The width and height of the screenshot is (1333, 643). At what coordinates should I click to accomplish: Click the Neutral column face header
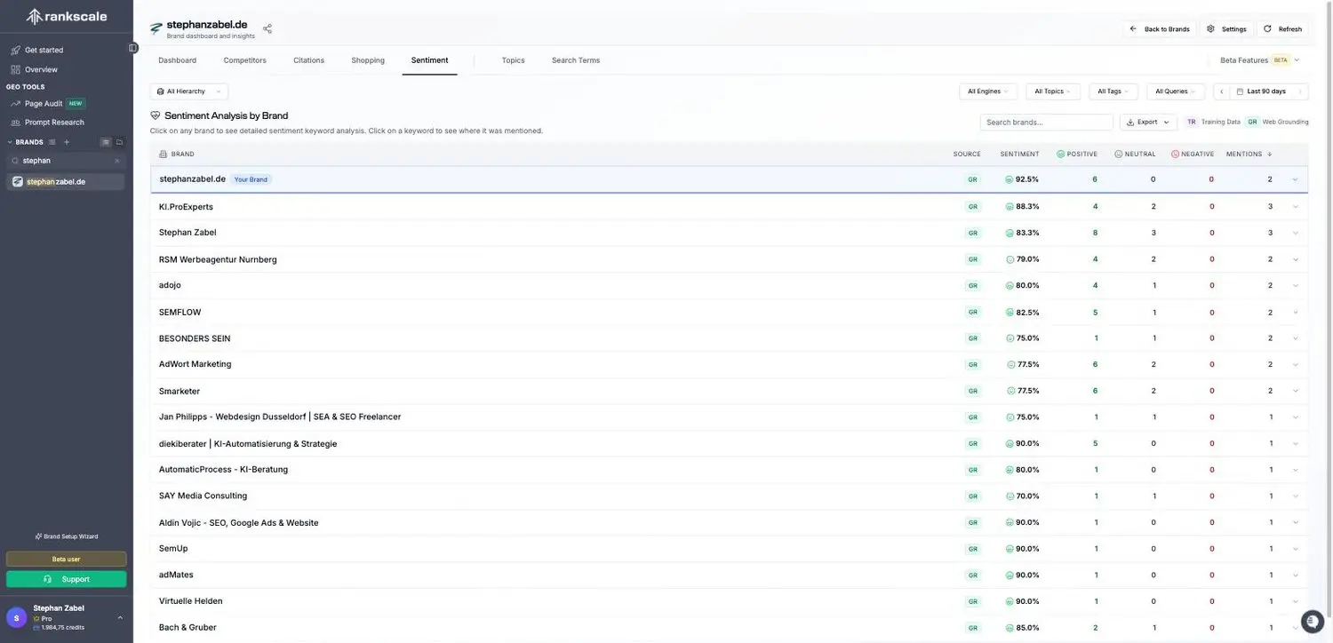click(x=1118, y=155)
